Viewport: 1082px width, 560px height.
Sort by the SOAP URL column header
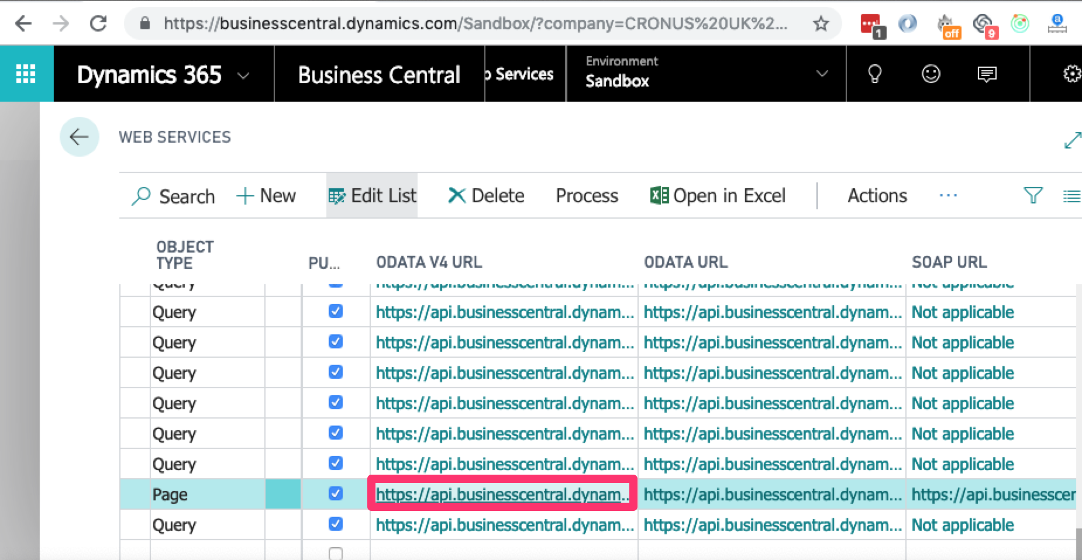(x=949, y=262)
